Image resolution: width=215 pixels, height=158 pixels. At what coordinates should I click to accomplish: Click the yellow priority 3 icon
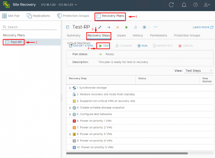click(74, 134)
